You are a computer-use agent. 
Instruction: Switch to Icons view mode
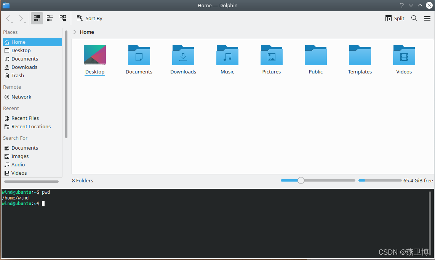37,18
